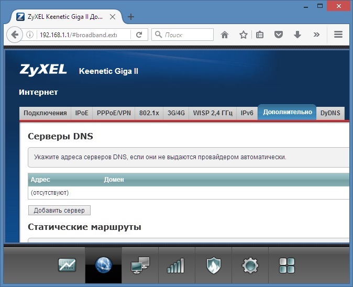Click the browser home icon
This screenshot has height=287, width=353.
coord(225,35)
